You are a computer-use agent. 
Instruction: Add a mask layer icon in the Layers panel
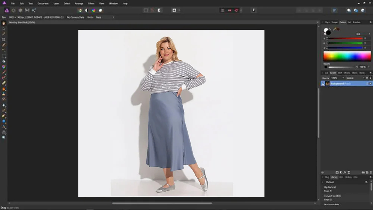337,172
